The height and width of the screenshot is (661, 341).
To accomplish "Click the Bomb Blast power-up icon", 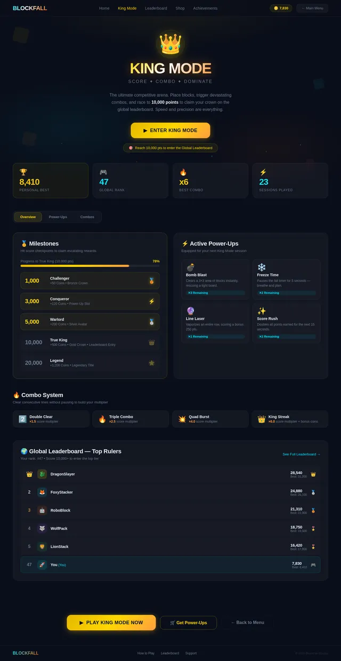I will pos(190,267).
